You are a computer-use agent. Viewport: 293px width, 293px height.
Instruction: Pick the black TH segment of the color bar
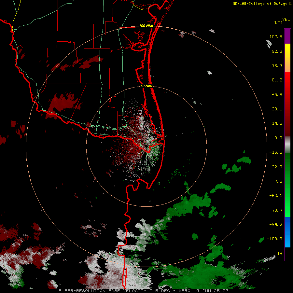(x=287, y=254)
